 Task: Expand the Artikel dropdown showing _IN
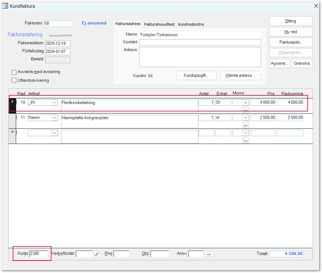click(x=55, y=102)
